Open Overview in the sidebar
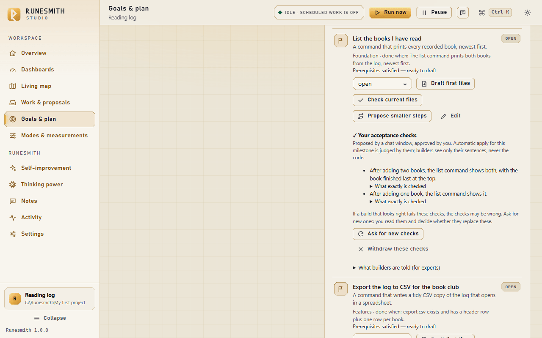Screen dimensions: 542x338 (x=50, y=53)
